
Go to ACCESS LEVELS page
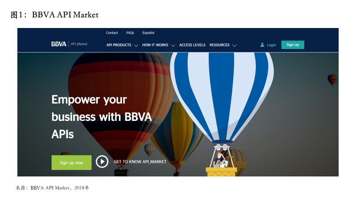[192, 45]
